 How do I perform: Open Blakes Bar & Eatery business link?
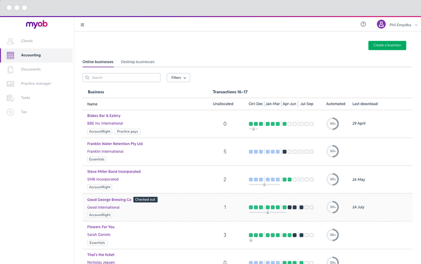(x=104, y=116)
